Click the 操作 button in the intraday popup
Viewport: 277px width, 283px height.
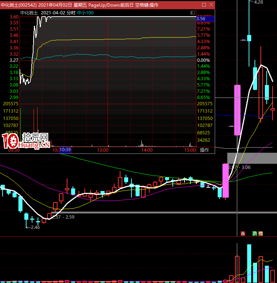click(204, 150)
